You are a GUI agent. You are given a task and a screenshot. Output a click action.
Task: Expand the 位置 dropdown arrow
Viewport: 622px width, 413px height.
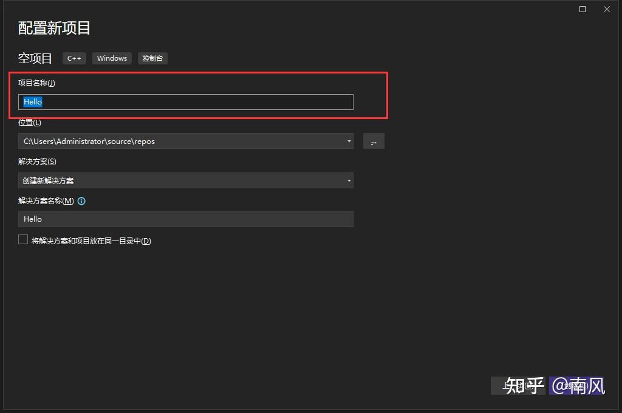(x=349, y=142)
